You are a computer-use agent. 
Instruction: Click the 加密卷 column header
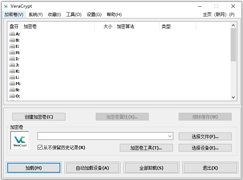click(x=58, y=26)
